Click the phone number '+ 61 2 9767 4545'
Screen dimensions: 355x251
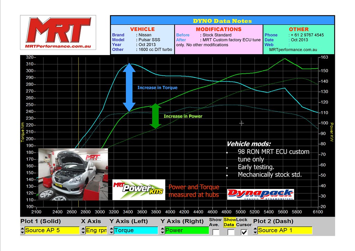point(307,35)
